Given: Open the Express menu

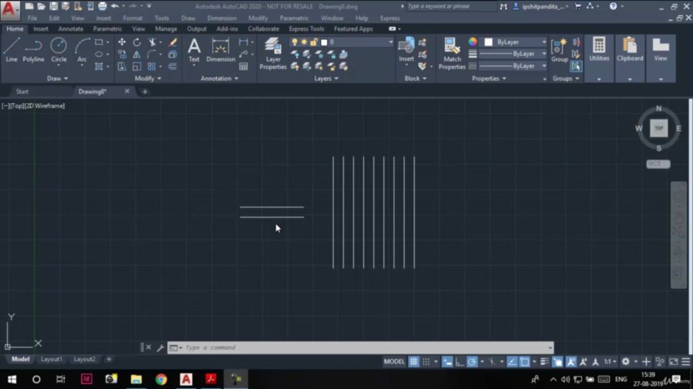Looking at the screenshot, I should coord(389,19).
